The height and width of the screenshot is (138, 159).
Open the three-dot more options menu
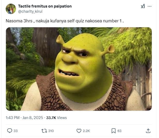pos(149,6)
